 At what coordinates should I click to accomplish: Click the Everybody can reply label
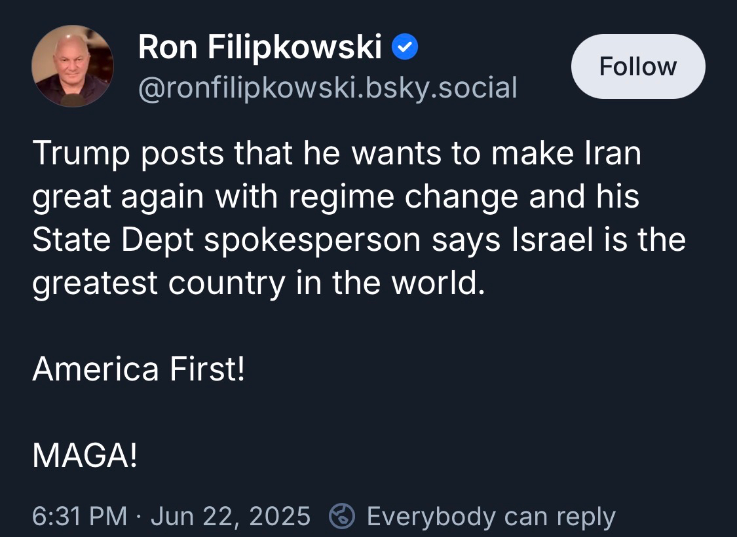coord(491,516)
